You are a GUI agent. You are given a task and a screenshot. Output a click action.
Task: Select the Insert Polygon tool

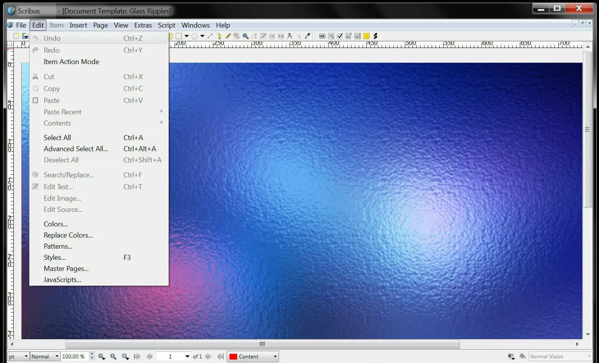195,36
